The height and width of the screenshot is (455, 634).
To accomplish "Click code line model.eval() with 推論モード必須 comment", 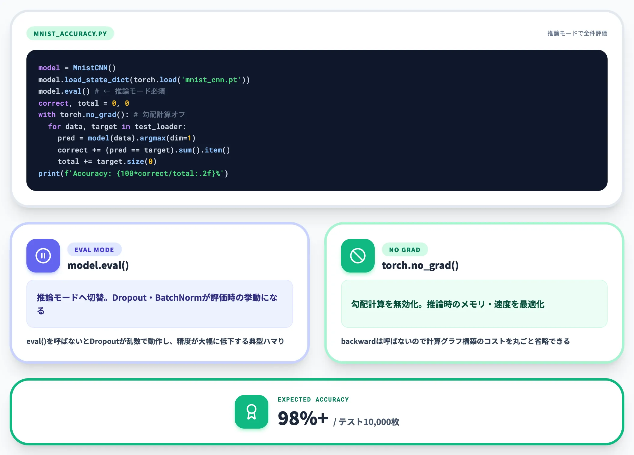I will click(102, 91).
